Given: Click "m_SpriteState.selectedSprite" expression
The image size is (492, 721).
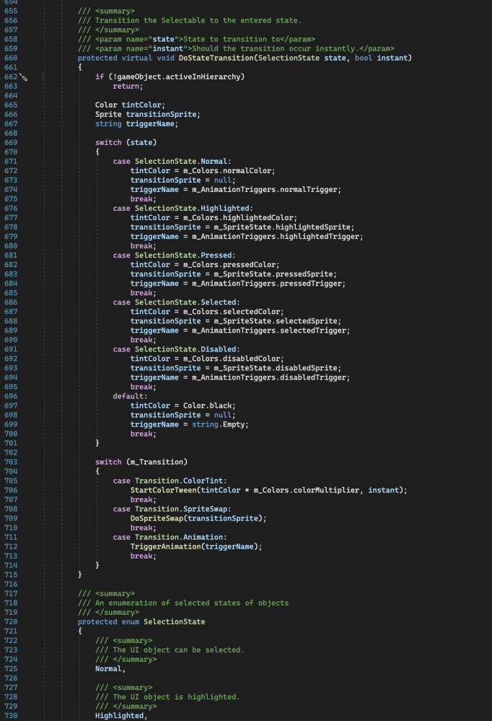Looking at the screenshot, I should pos(276,321).
